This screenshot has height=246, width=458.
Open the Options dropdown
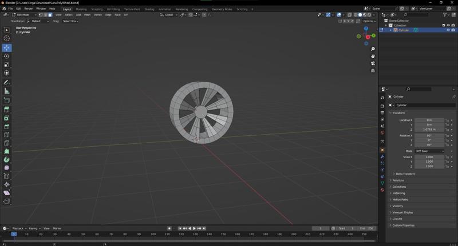(x=369, y=21)
